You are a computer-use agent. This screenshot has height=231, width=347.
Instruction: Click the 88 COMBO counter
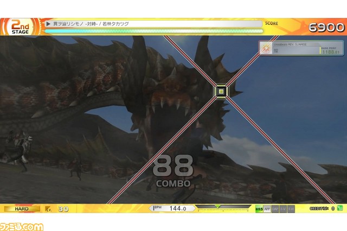[173, 170]
